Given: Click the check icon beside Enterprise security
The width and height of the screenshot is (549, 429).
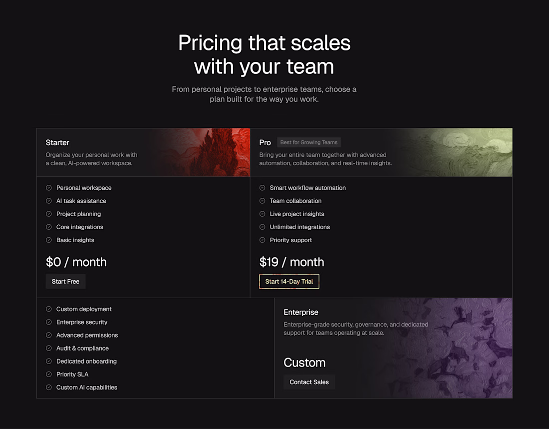Looking at the screenshot, I should tap(49, 322).
